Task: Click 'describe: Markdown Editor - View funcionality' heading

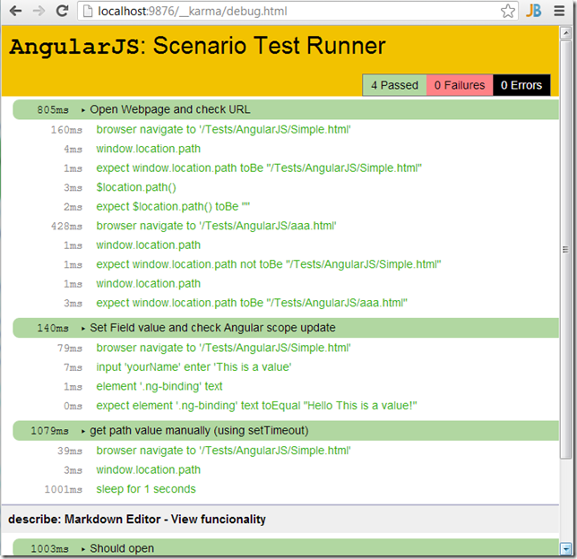Action: point(137,520)
